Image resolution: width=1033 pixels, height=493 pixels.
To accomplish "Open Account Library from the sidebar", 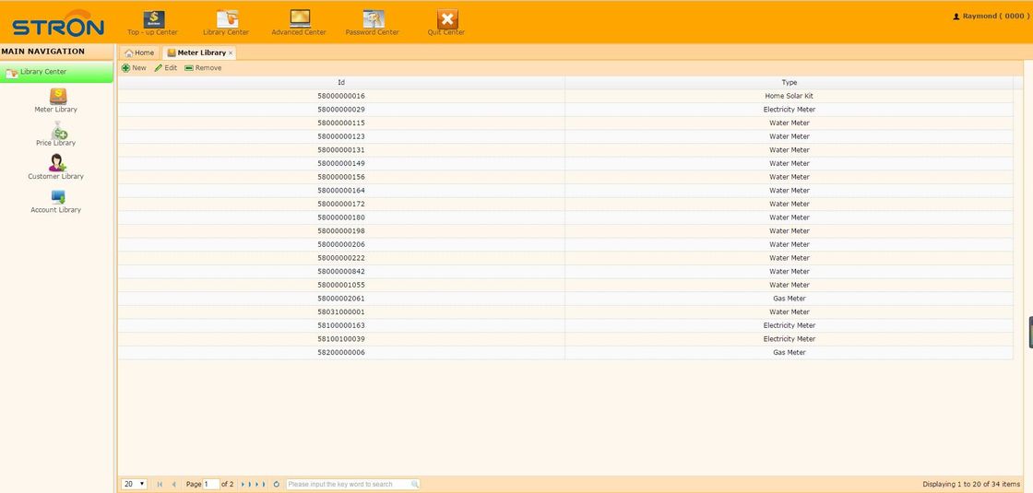I will [56, 200].
